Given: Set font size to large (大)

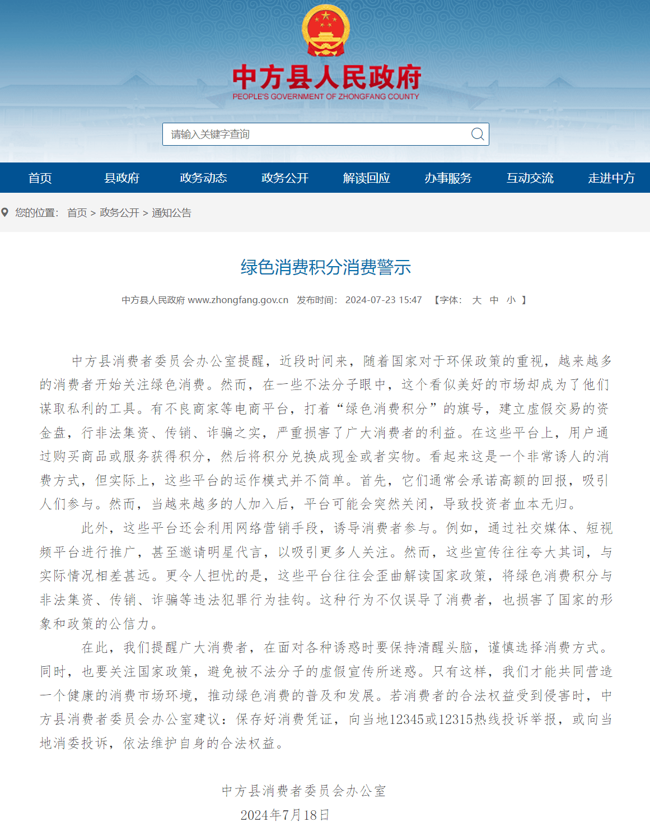Looking at the screenshot, I should (x=476, y=300).
